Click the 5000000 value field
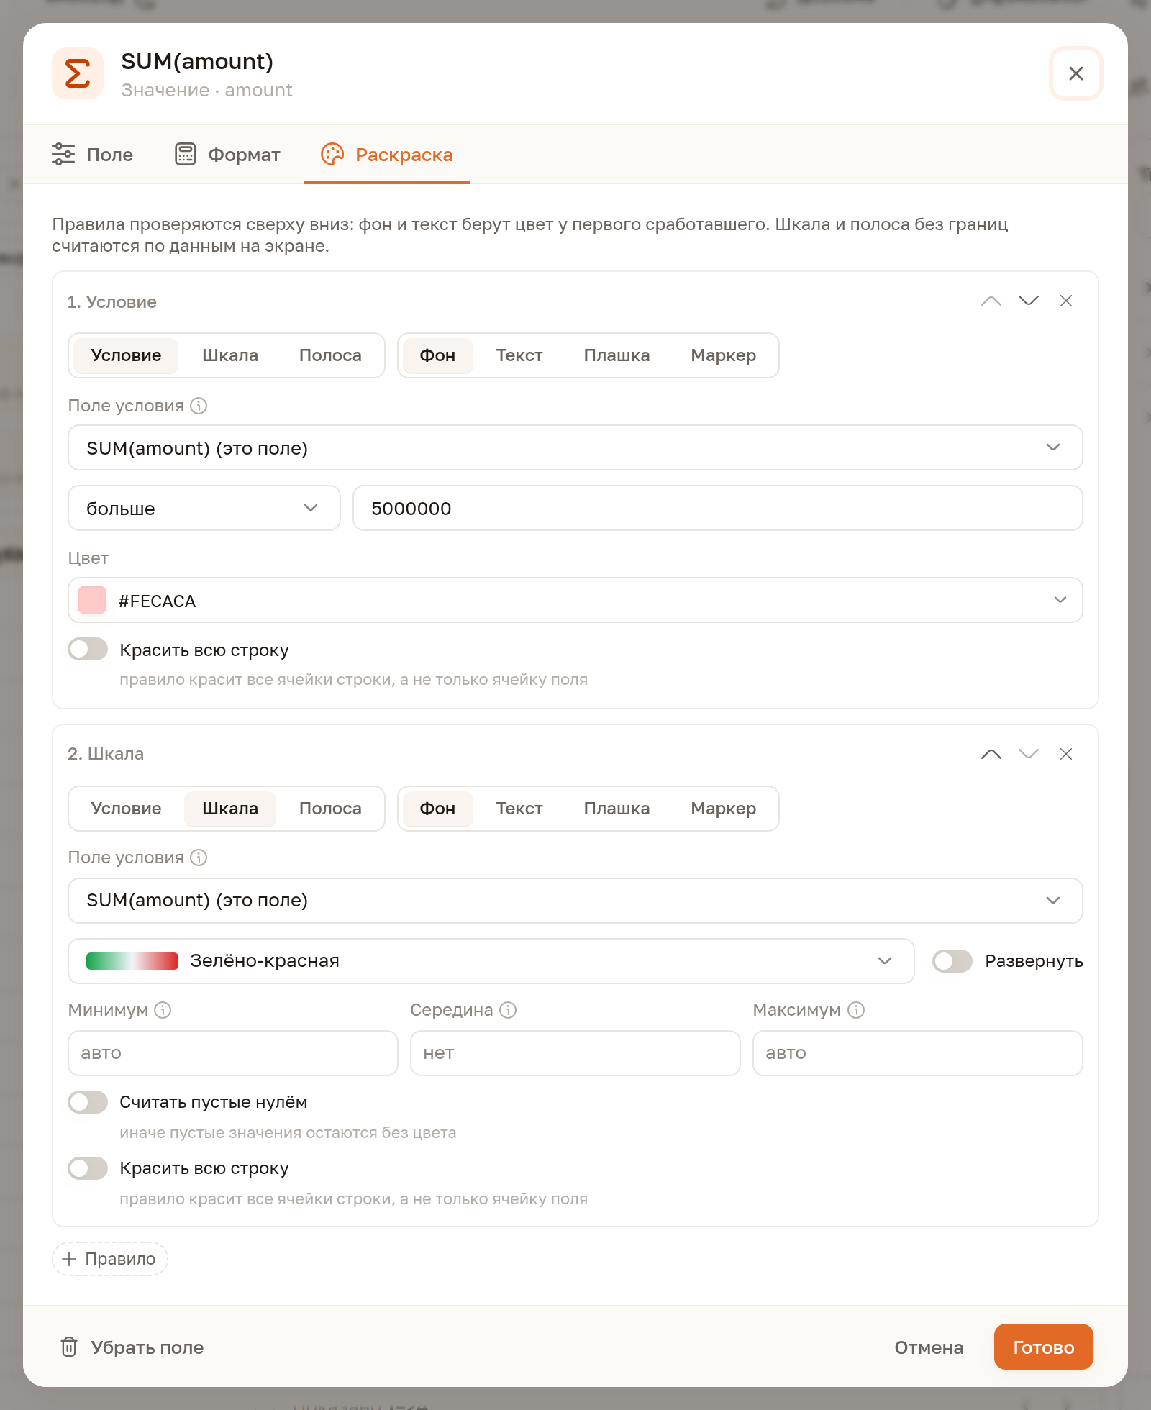Viewport: 1151px width, 1410px height. tap(718, 508)
